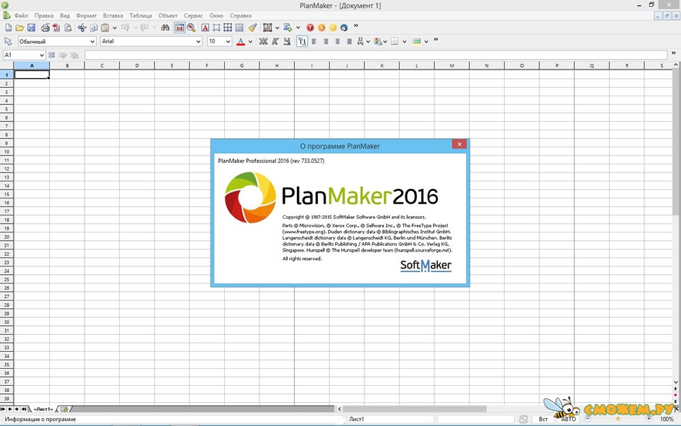This screenshot has width=681, height=426.
Task: Click the zoom out minus button
Action: (x=588, y=419)
